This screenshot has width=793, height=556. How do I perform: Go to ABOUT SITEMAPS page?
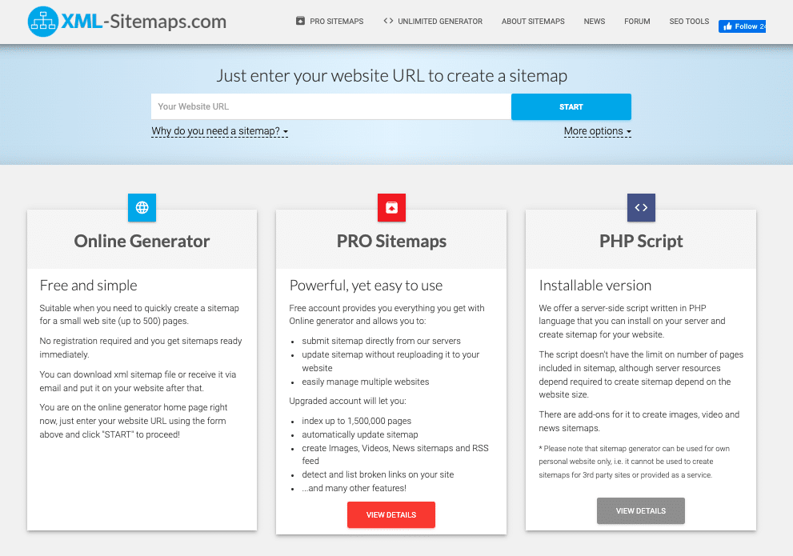(x=533, y=22)
